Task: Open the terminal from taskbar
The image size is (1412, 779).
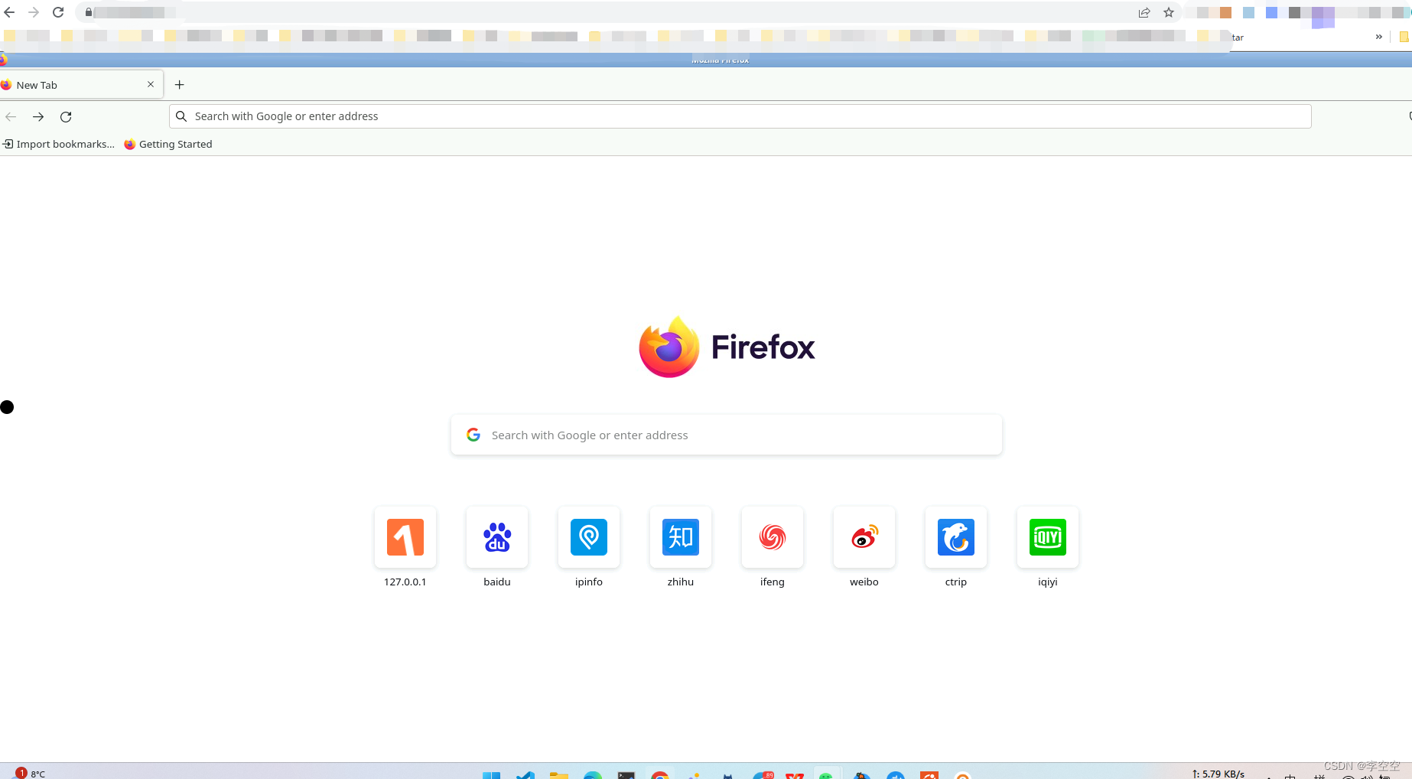Action: click(x=626, y=774)
